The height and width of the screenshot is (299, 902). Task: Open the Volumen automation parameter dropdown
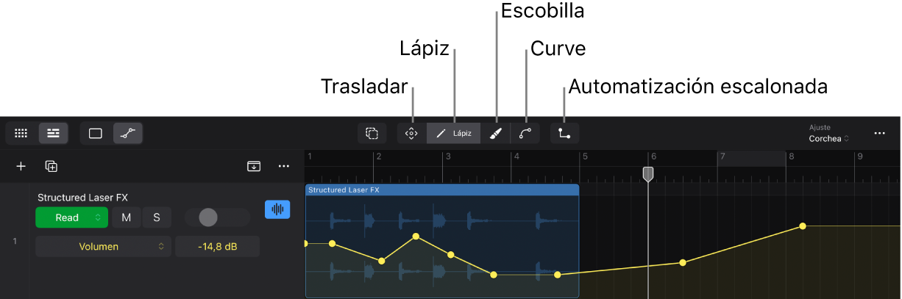(x=103, y=247)
